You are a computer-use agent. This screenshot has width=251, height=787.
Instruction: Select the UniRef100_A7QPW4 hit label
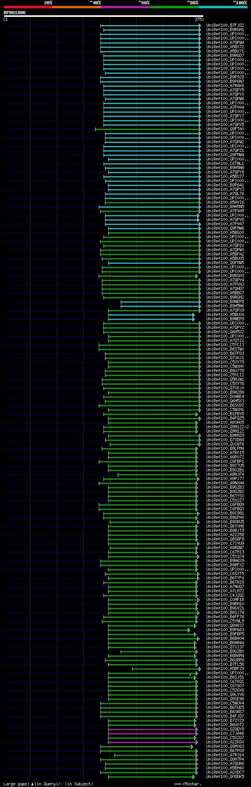coord(225,42)
